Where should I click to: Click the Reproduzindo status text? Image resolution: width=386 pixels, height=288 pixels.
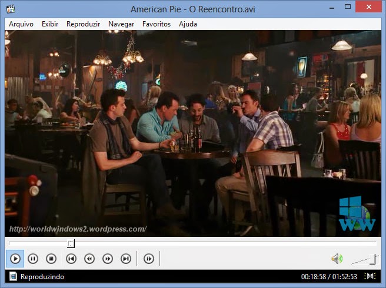point(42,277)
